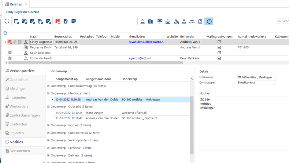
Task: Toggle Mailing ontvangen checkbox for Edmundo Peroti
Action: 219,58
